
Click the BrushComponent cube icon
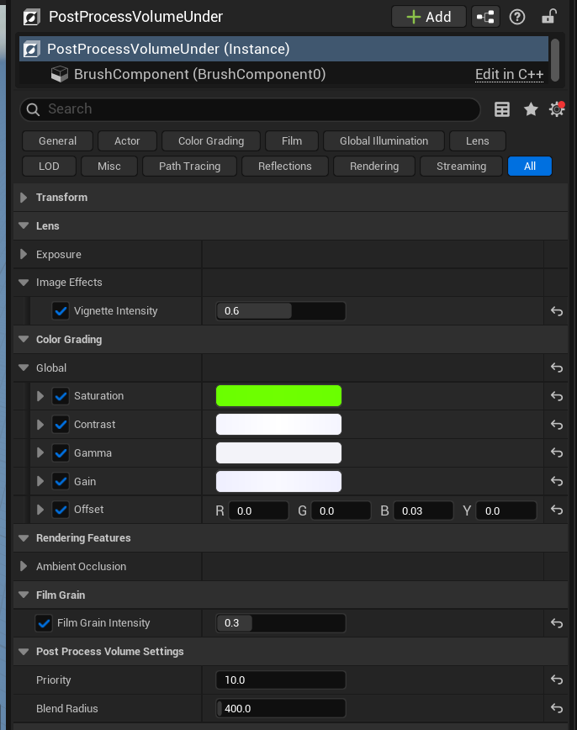coord(59,74)
